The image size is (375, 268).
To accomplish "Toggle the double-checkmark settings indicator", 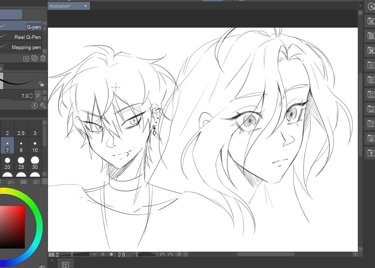I will pyautogui.click(x=38, y=96).
